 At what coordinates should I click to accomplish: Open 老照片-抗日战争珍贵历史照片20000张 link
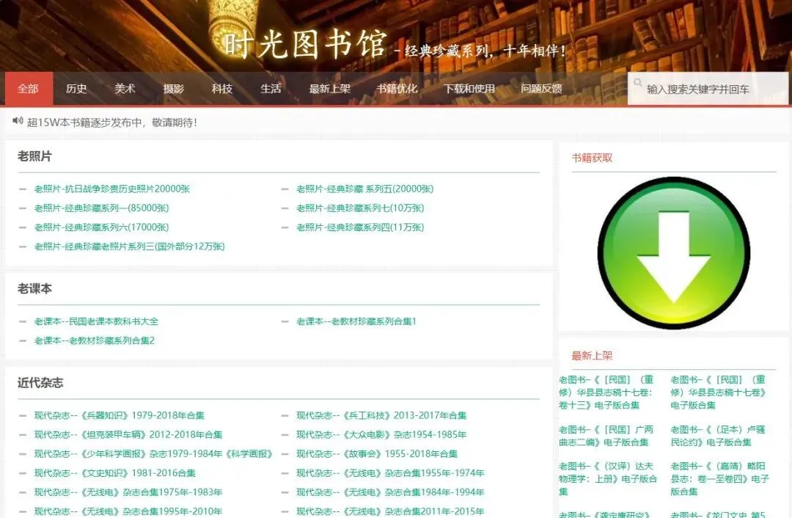pos(112,189)
